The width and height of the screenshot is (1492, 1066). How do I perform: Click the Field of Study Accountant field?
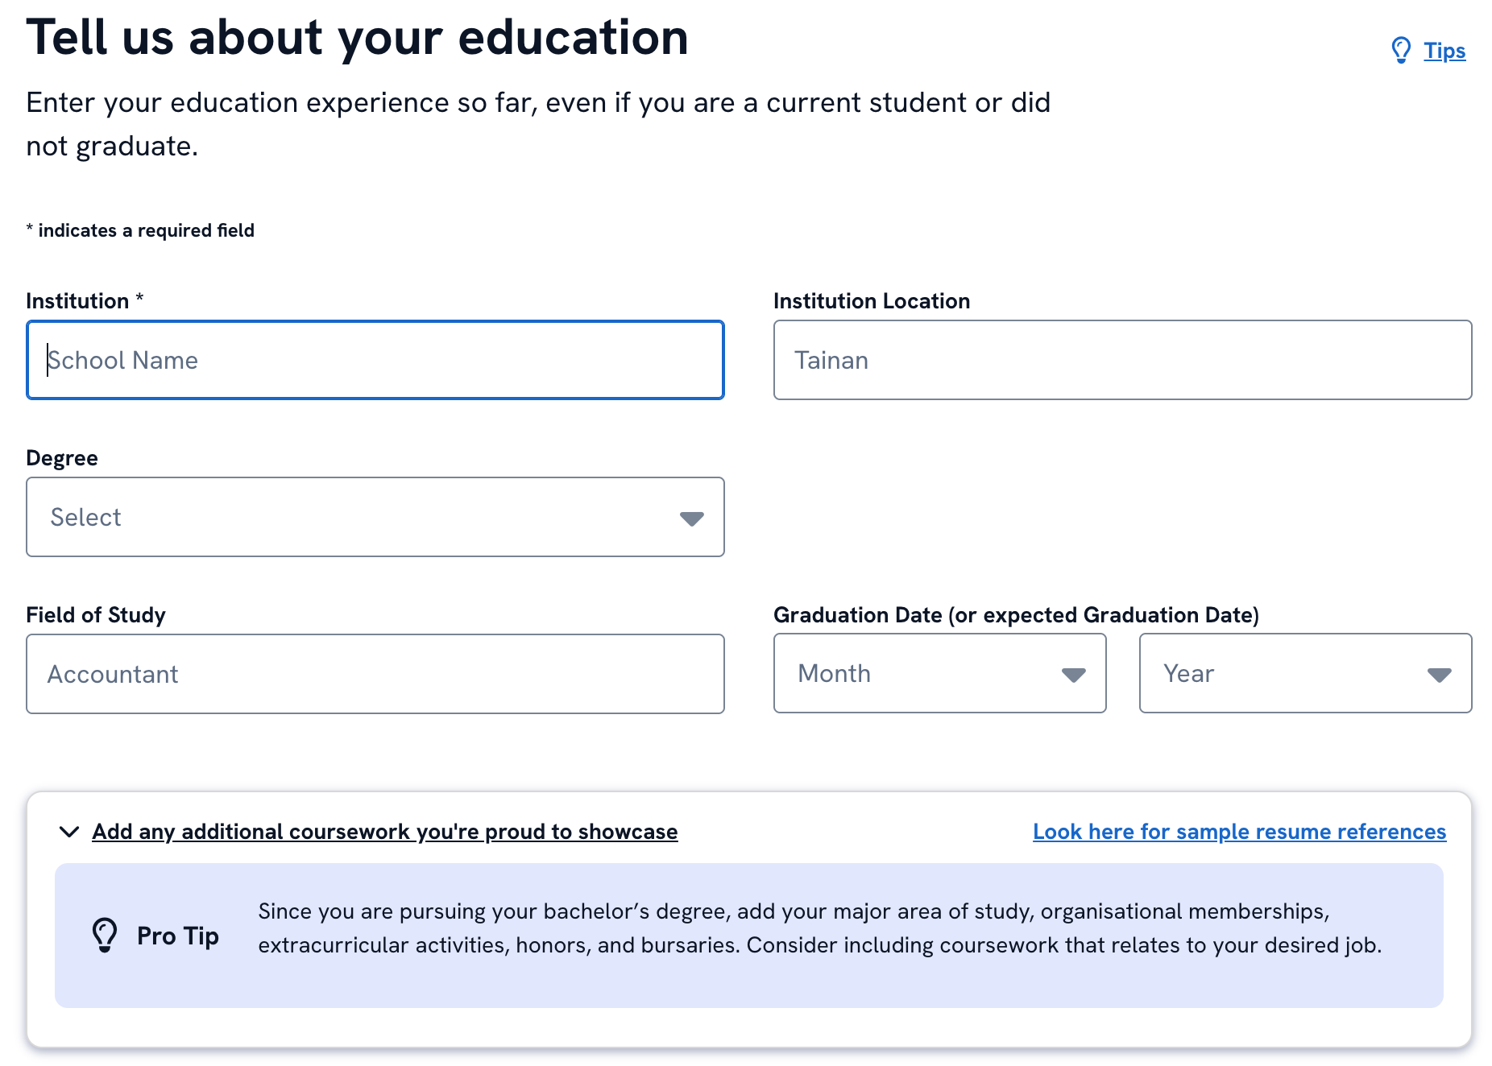click(x=375, y=674)
